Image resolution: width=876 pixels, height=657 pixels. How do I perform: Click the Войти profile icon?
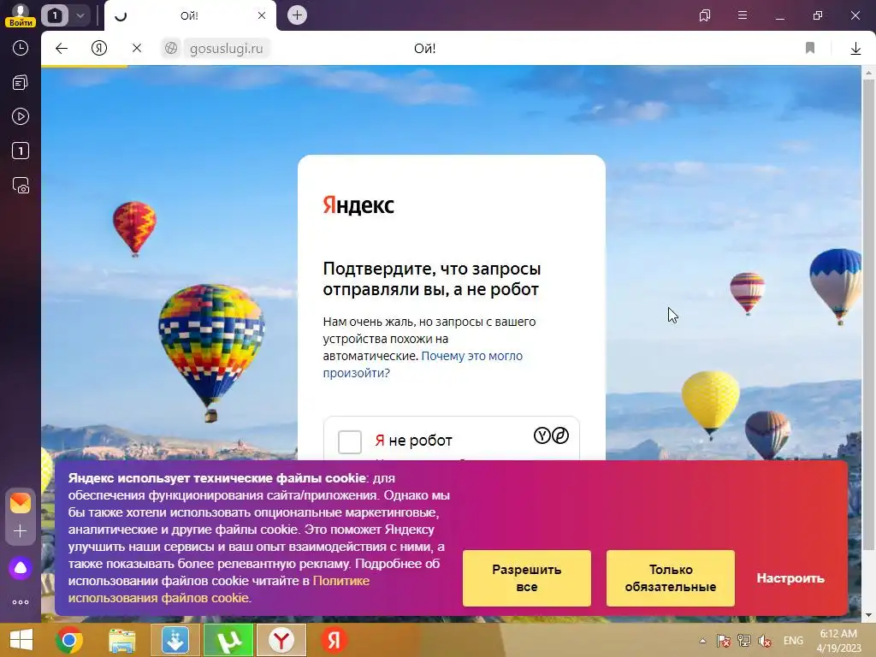click(x=21, y=15)
